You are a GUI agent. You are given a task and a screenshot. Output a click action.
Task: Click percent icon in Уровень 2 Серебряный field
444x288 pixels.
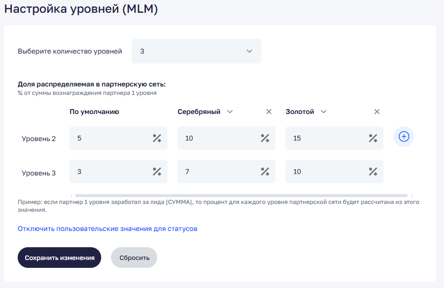265,138
